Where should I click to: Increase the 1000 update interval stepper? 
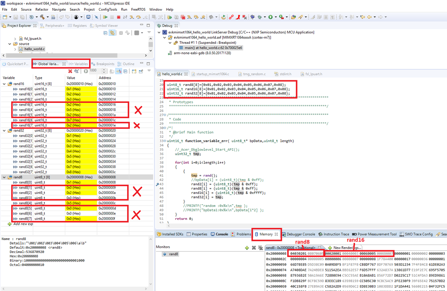pos(104,69)
